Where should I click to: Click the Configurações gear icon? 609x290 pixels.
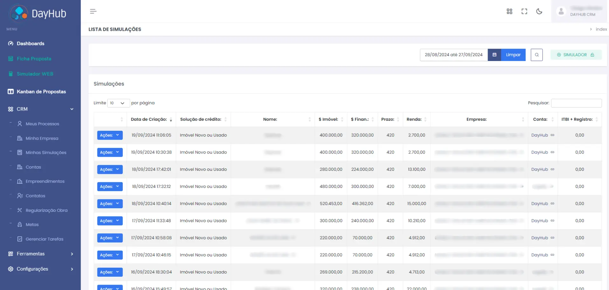click(10, 269)
